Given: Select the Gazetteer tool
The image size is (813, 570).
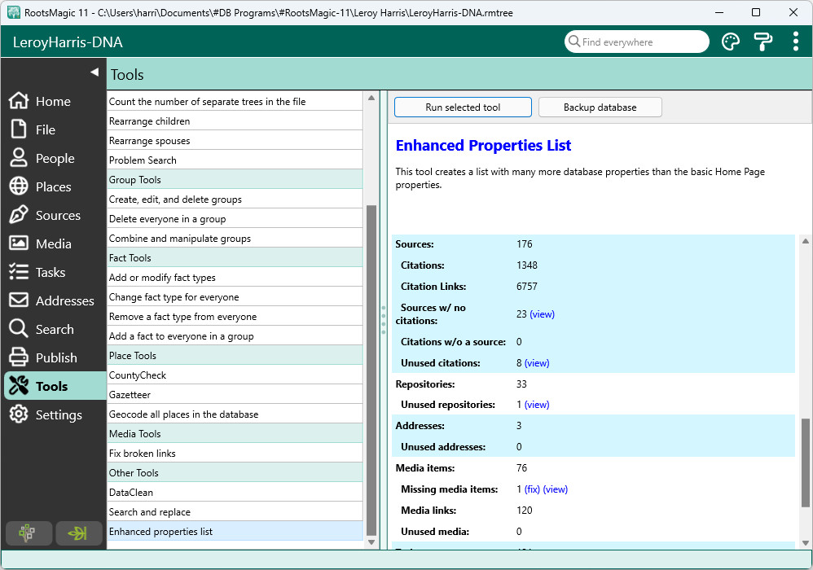Looking at the screenshot, I should 235,395.
